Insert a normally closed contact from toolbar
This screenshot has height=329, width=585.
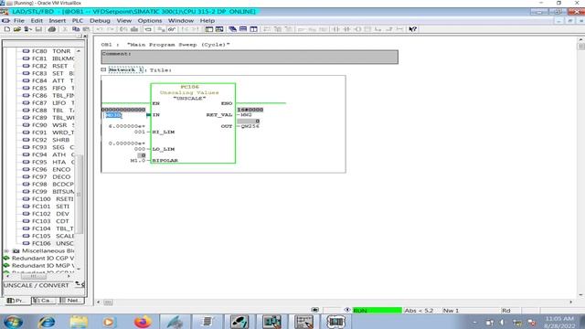(x=346, y=29)
